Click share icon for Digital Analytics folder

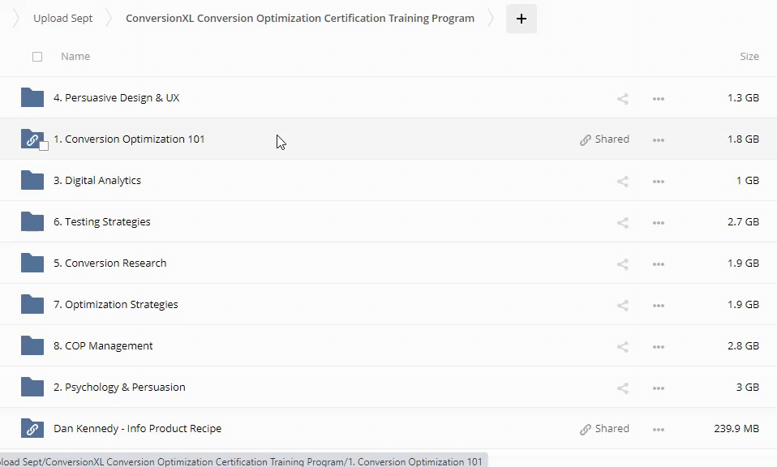[x=622, y=182]
